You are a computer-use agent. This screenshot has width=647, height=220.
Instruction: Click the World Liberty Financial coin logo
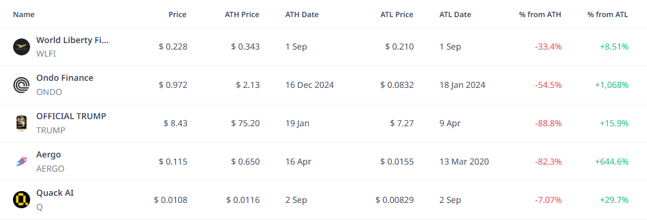pyautogui.click(x=21, y=47)
